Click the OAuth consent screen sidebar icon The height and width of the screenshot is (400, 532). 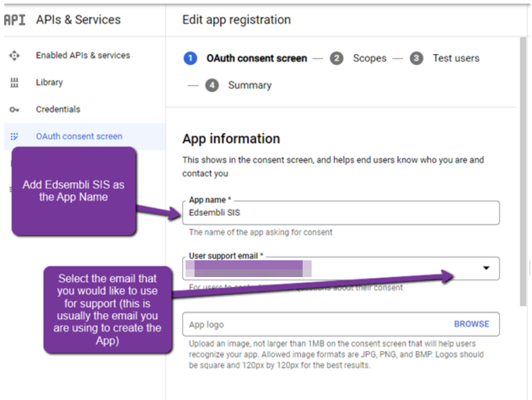pos(14,136)
